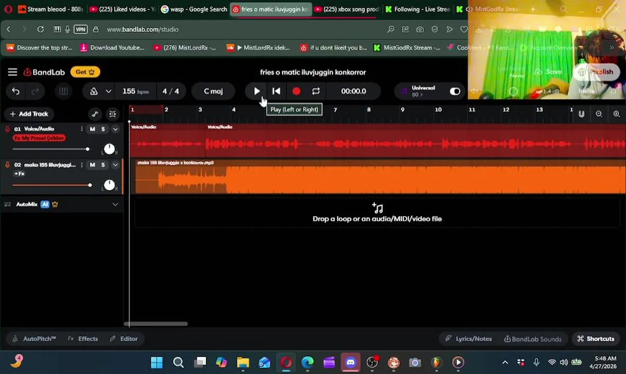Open the Lyrics/Notes panel
Screen dimensions: 626x374
pos(468,339)
